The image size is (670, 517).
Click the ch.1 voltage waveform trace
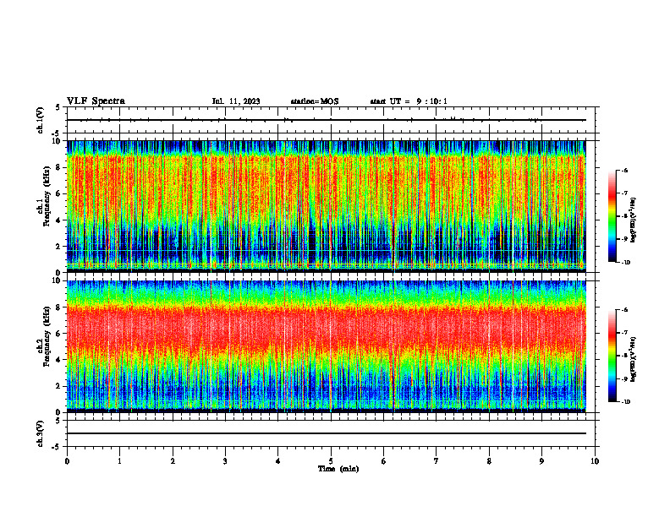coord(327,120)
